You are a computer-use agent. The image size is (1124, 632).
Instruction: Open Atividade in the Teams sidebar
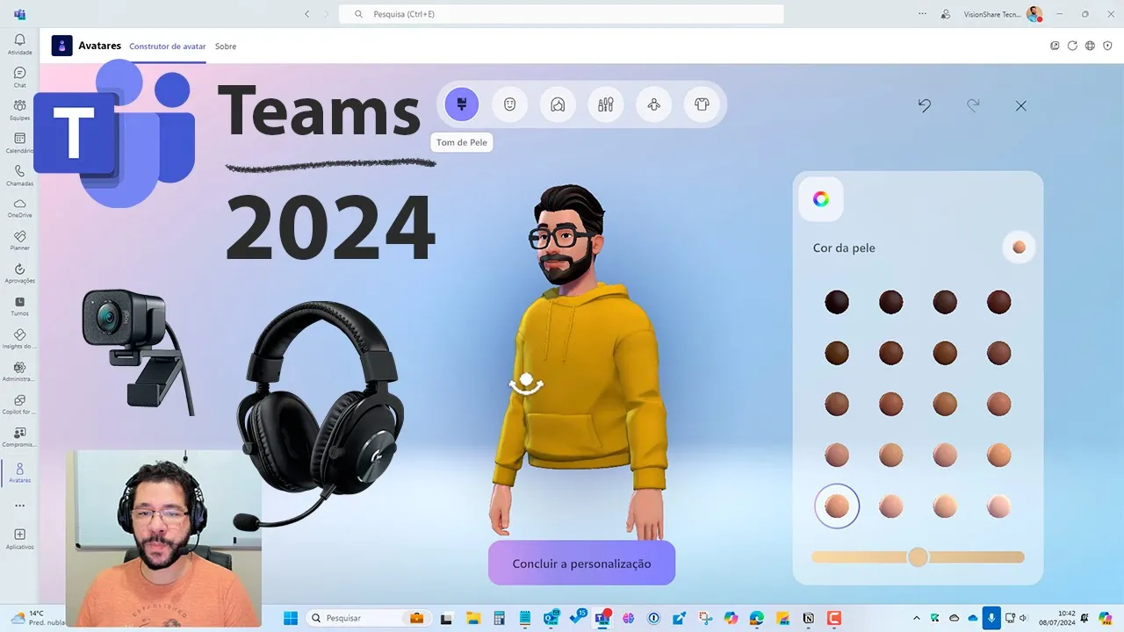point(19,45)
